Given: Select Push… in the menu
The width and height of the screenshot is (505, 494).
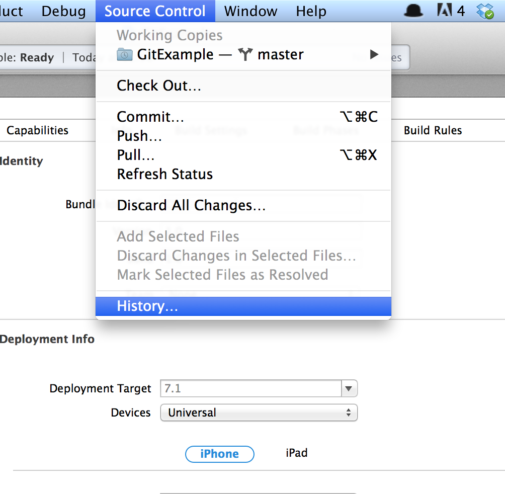Looking at the screenshot, I should [243, 136].
